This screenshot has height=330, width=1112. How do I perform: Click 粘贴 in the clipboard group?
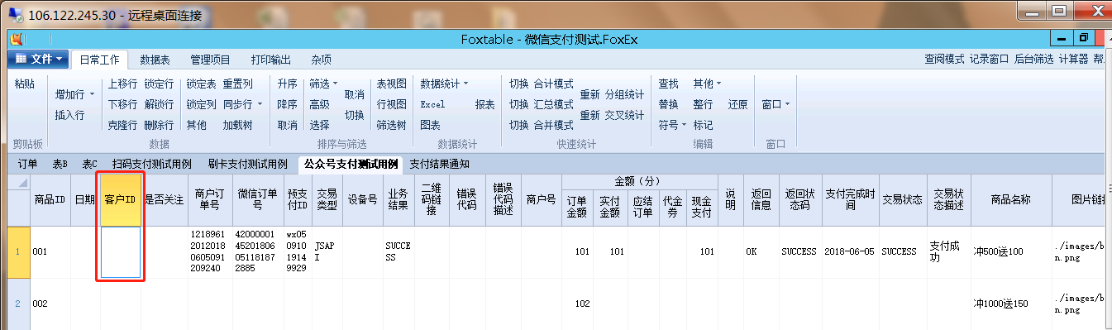25,84
